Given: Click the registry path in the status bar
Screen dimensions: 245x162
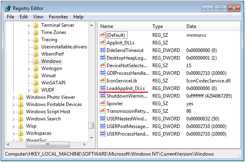Looking at the screenshot, I should (x=109, y=154).
